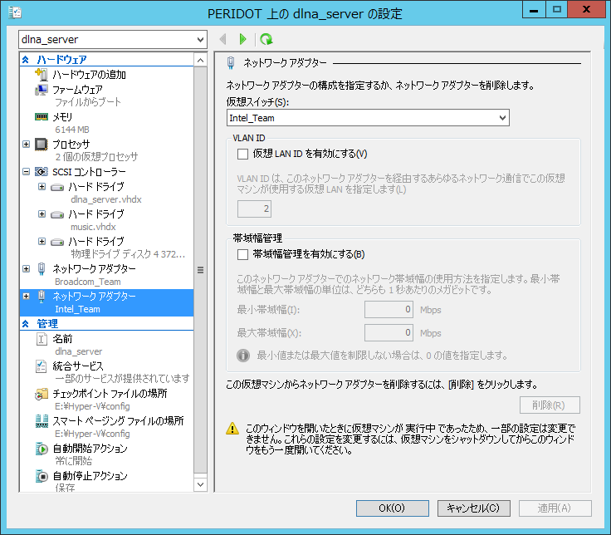Expand the プロセッサ tree node
611x535 pixels.
click(26, 145)
